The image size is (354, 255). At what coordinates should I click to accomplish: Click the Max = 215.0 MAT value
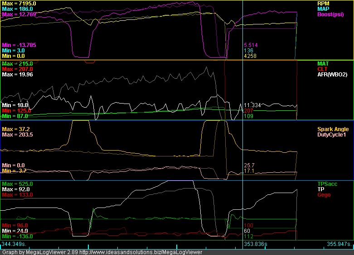pos(17,64)
